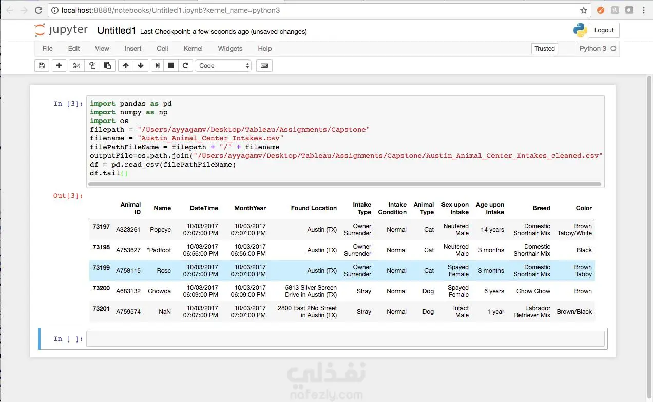The image size is (653, 402).
Task: Click the Out[3] output prompt
Action: click(x=68, y=196)
